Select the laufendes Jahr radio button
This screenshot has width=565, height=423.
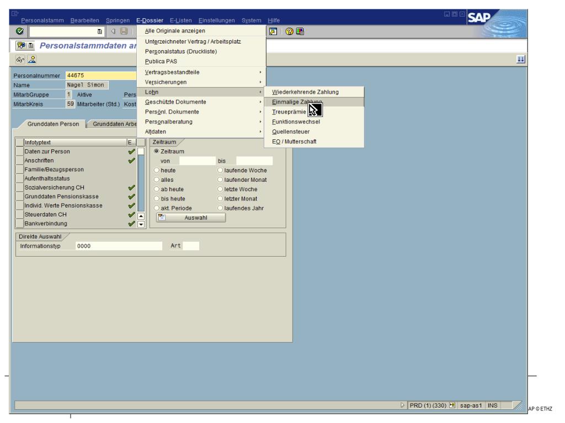[220, 208]
